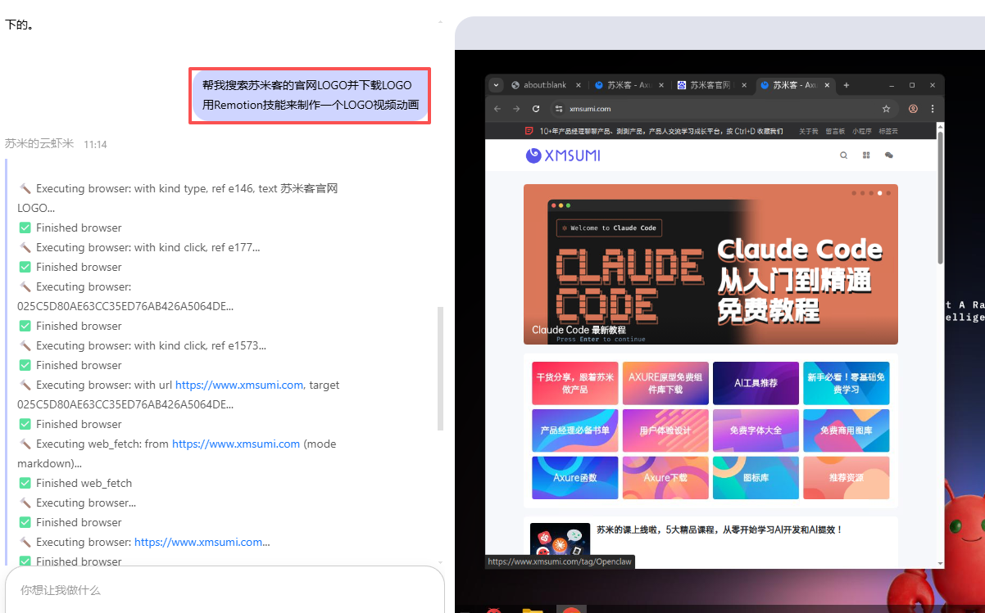This screenshot has width=985, height=613.
Task: Switch to the 苏米客官网 tab
Action: pos(710,85)
